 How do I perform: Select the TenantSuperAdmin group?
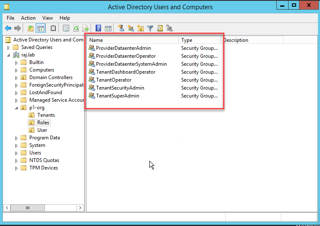coord(117,96)
